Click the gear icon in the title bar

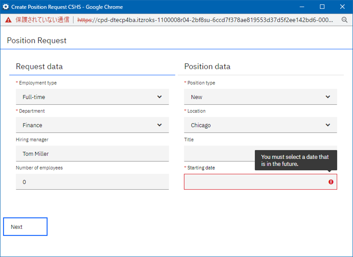pyautogui.click(x=6, y=7)
